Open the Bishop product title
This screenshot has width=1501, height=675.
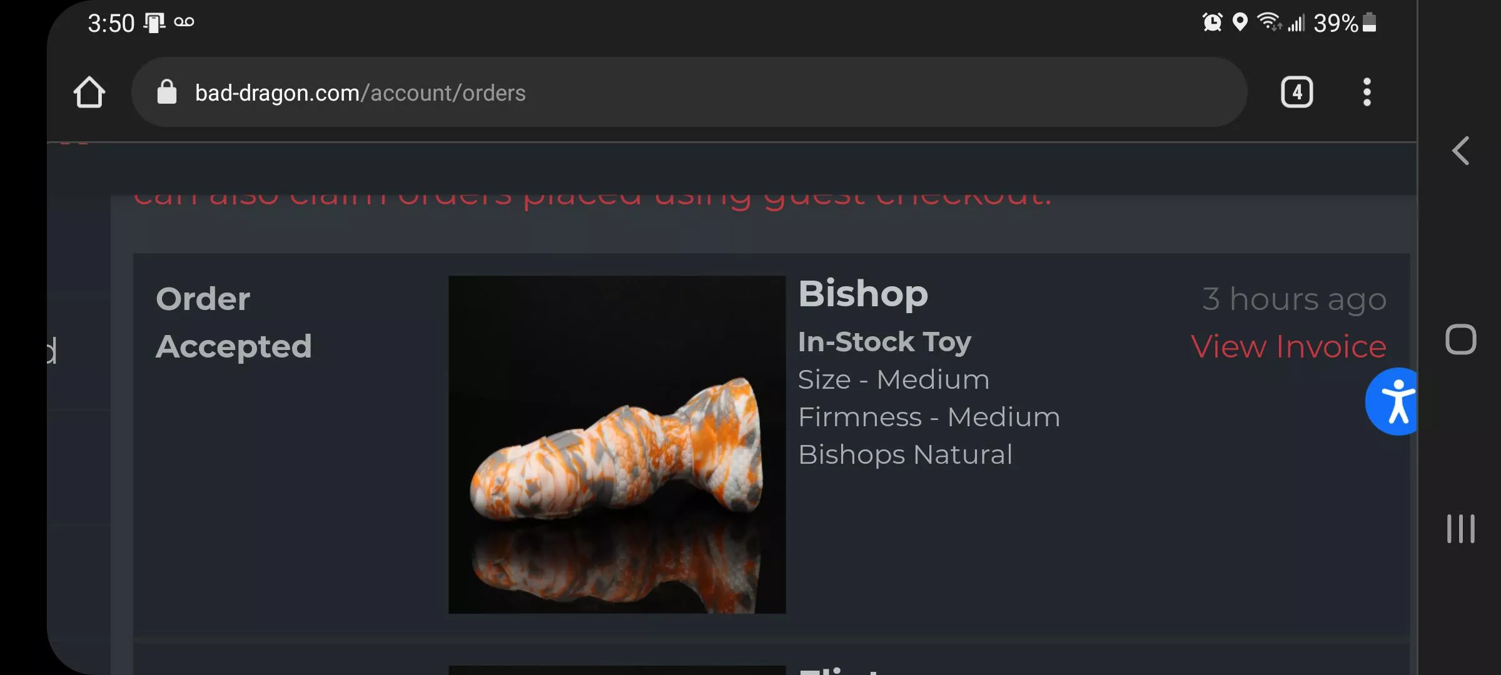tap(863, 294)
